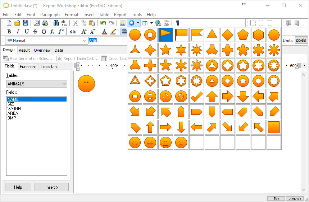Insert the checkmark shape
The image size is (309, 202).
[196, 97]
